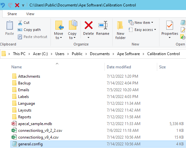Navigate to Ape Software in breadcrumb
This screenshot has height=156, width=186.
point(128,54)
